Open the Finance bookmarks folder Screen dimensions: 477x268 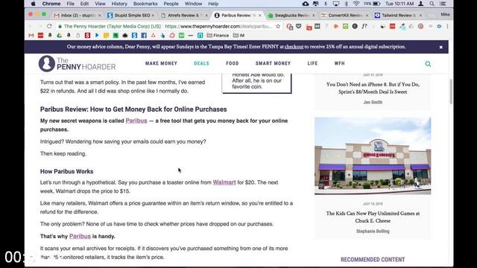click(x=218, y=36)
